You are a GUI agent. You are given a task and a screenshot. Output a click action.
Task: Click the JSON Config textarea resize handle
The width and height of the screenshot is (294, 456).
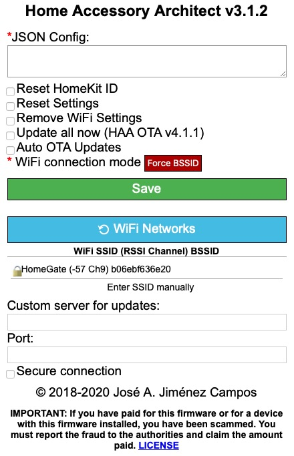283,74
